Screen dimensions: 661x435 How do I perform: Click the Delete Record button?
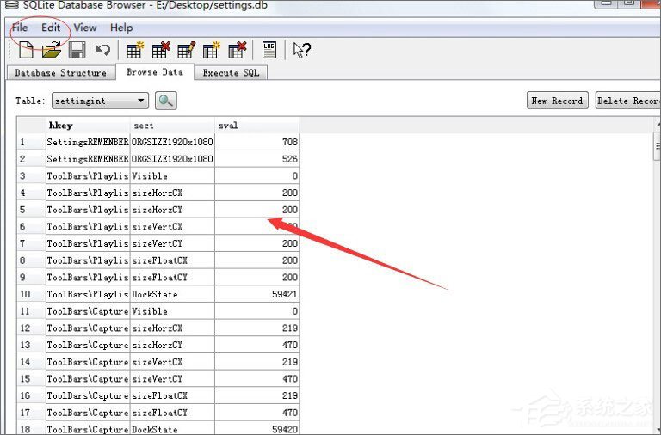point(628,101)
